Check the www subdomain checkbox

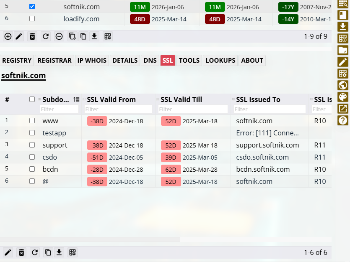tap(32, 121)
